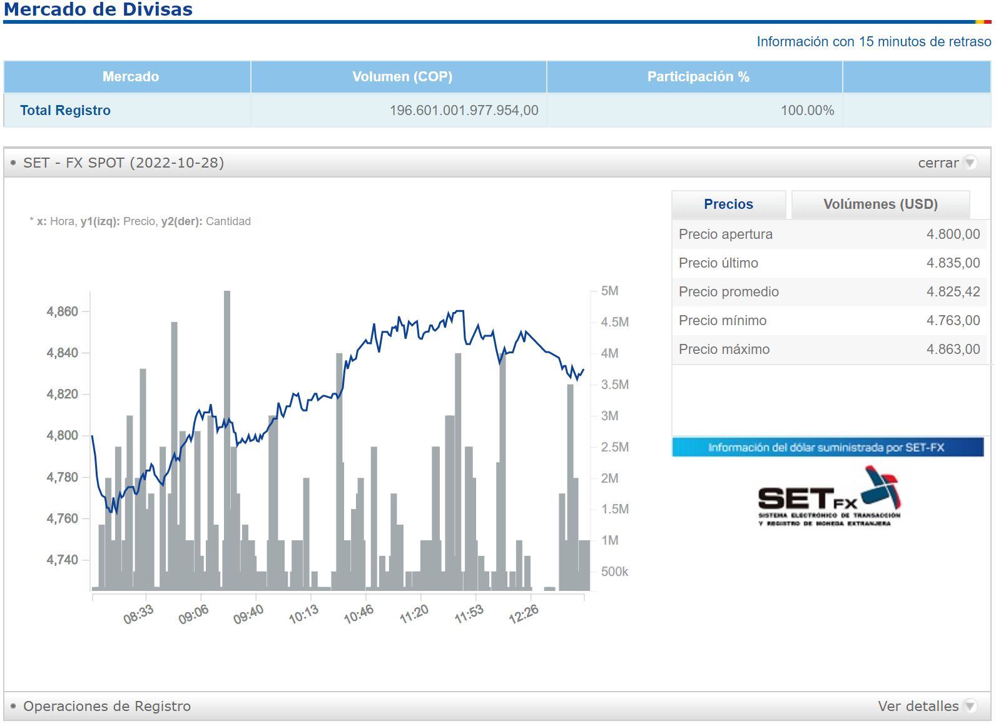Select the Volumen (COP) column header
This screenshot has width=996, height=726.
coord(402,77)
